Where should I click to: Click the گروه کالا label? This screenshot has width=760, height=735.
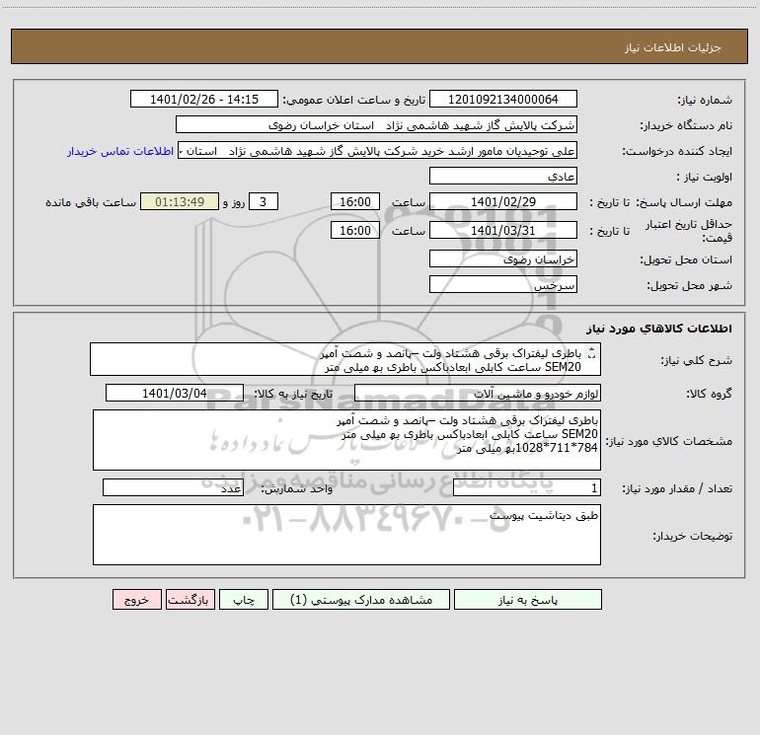tap(710, 394)
